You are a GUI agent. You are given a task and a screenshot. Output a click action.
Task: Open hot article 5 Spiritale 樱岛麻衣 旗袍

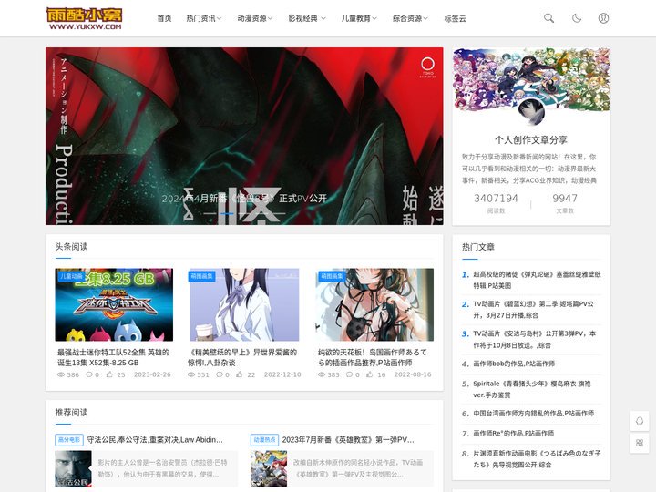tap(532, 389)
